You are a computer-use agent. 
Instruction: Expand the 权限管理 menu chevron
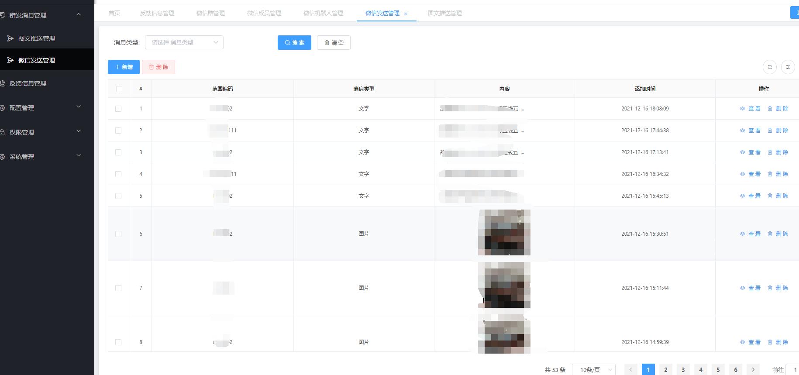click(79, 131)
